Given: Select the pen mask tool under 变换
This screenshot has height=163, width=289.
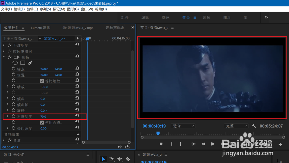Looking at the screenshot, I should 30,63.
